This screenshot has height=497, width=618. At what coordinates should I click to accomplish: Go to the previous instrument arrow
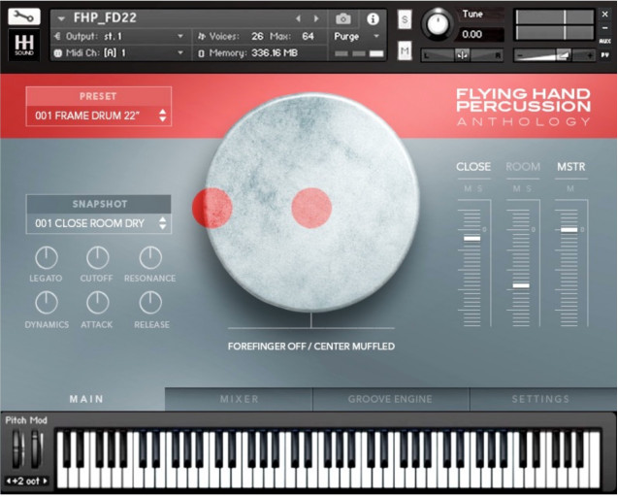299,18
